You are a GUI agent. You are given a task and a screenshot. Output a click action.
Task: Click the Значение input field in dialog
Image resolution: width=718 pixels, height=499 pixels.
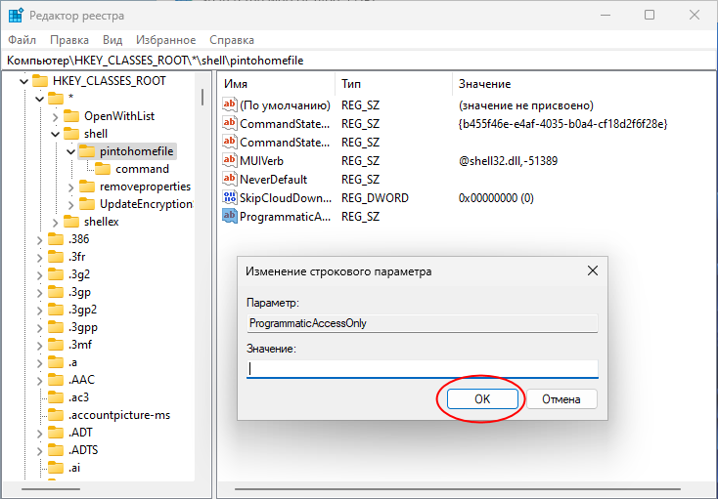423,369
